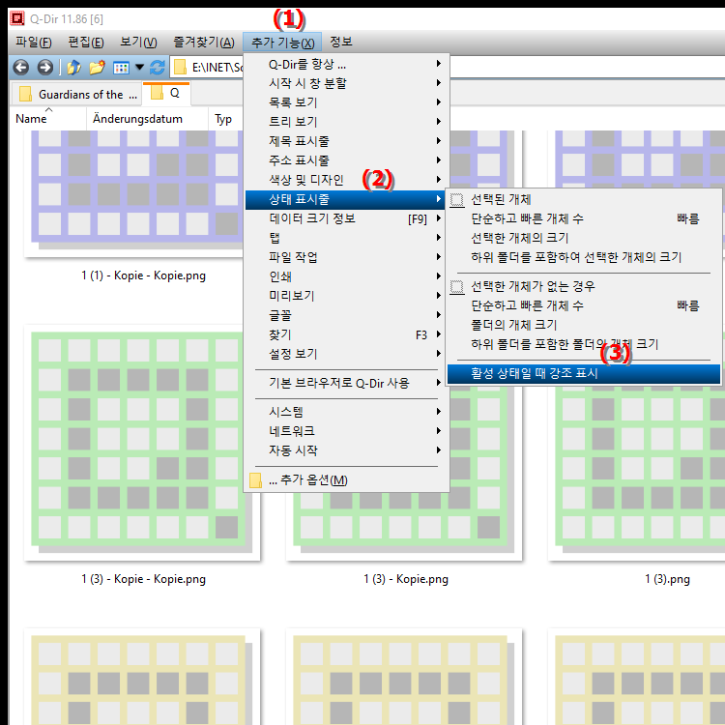Open the 정보 menu
Screen dimensions: 725x725
click(341, 43)
